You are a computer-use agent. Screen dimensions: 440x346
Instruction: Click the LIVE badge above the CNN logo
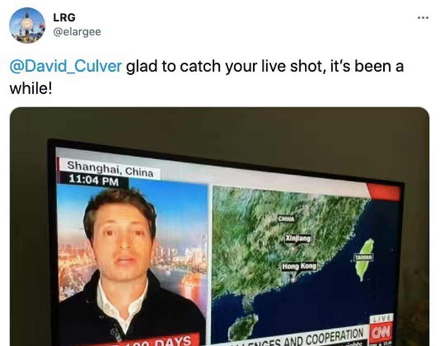pos(381,319)
